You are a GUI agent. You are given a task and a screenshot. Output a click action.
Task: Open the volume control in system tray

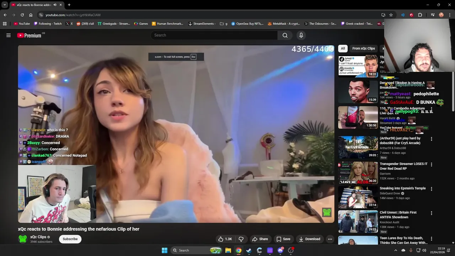tap(424, 250)
